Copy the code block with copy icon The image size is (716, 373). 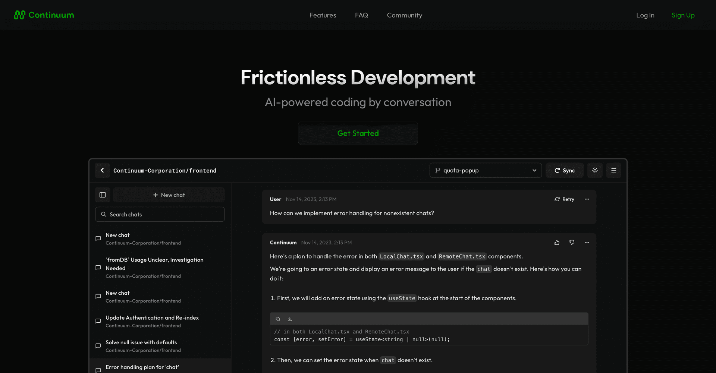pyautogui.click(x=278, y=319)
